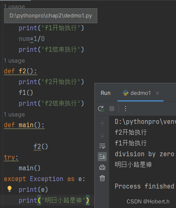176x208 pixels.
Task: Rerun the dedmo1 script
Action: click(x=101, y=109)
